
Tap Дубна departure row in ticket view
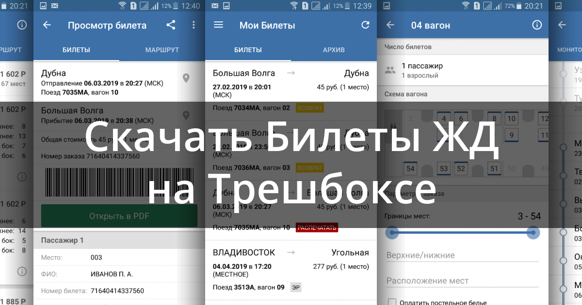pyautogui.click(x=119, y=82)
